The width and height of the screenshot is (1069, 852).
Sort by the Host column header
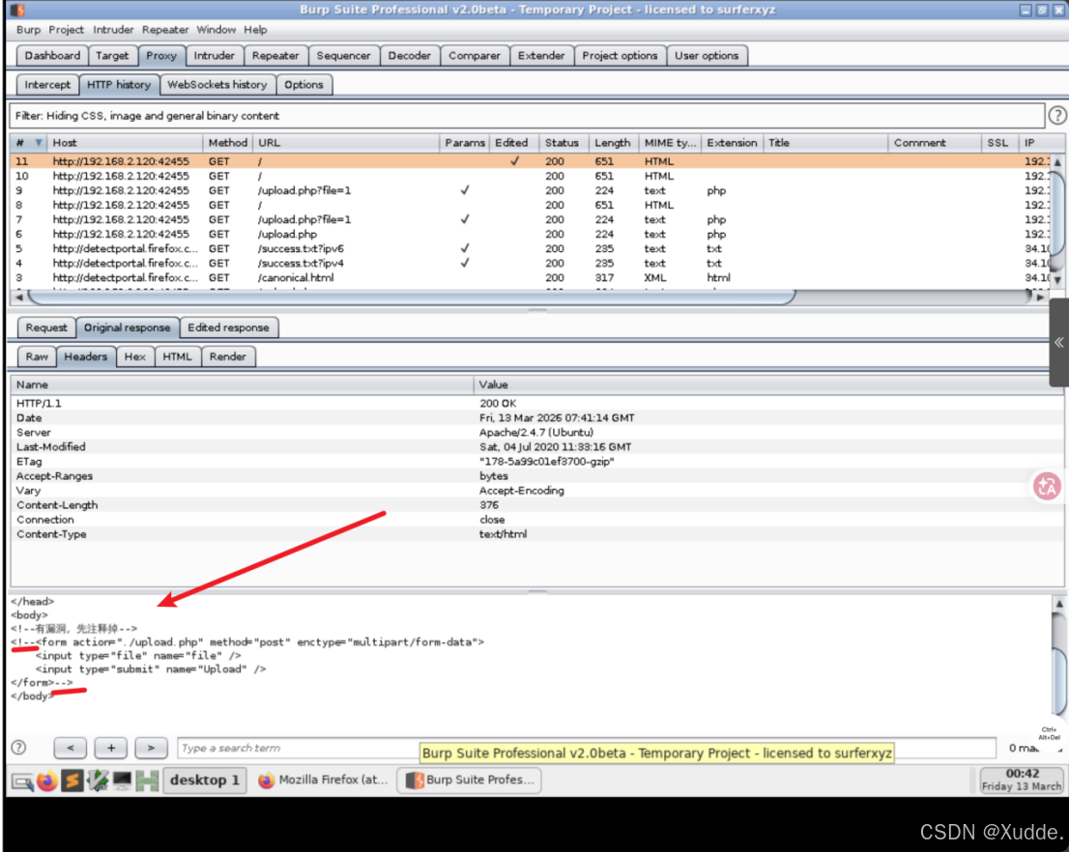(126, 142)
